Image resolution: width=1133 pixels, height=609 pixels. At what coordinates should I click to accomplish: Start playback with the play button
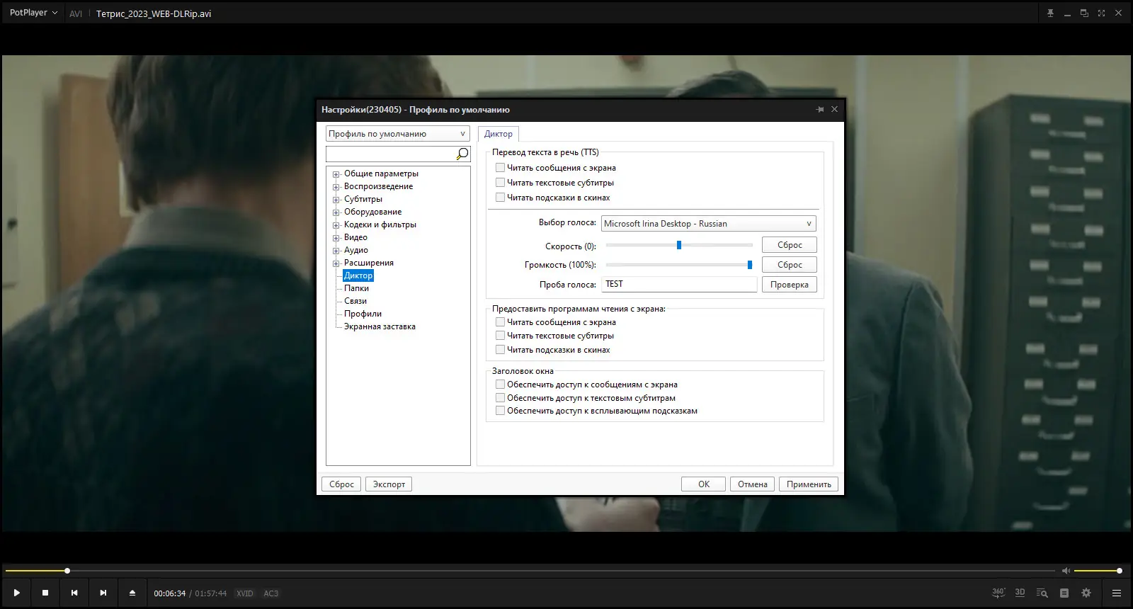(17, 593)
